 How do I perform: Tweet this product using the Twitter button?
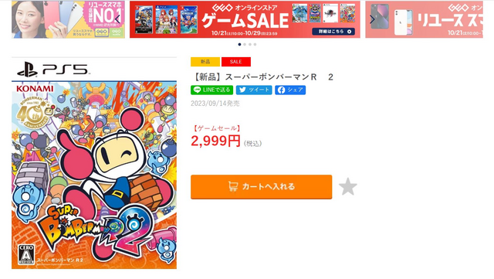click(254, 90)
